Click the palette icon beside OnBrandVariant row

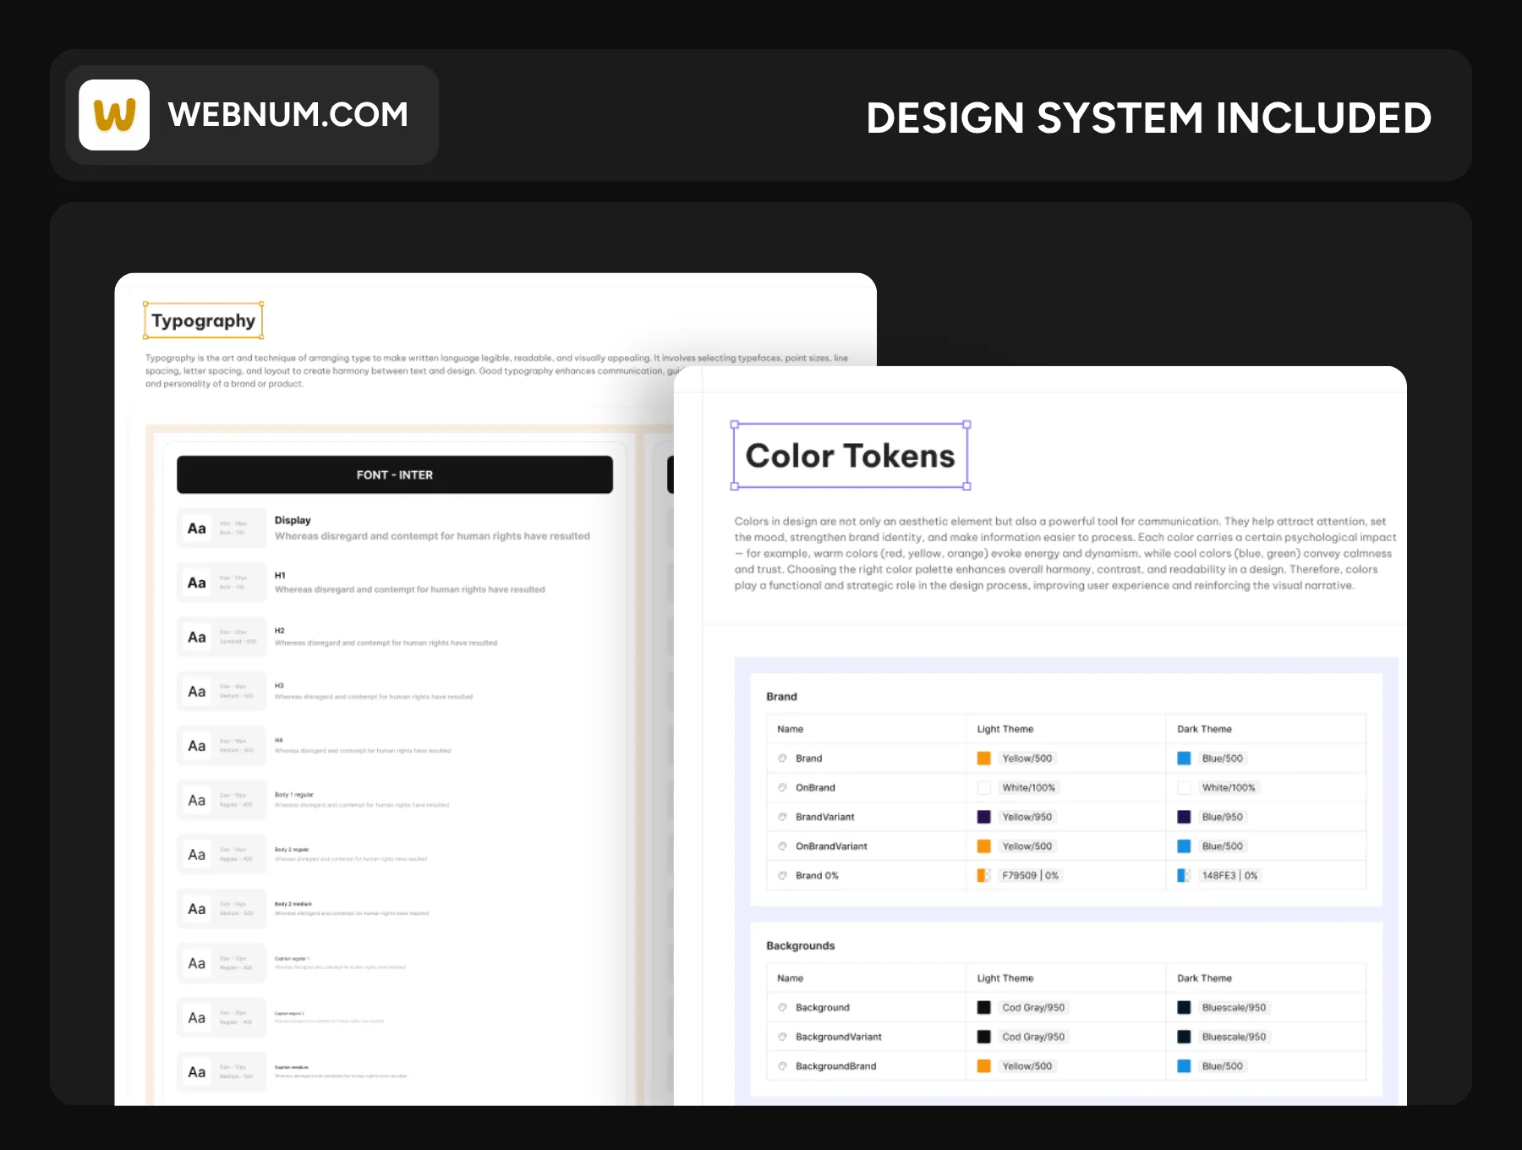coord(782,846)
